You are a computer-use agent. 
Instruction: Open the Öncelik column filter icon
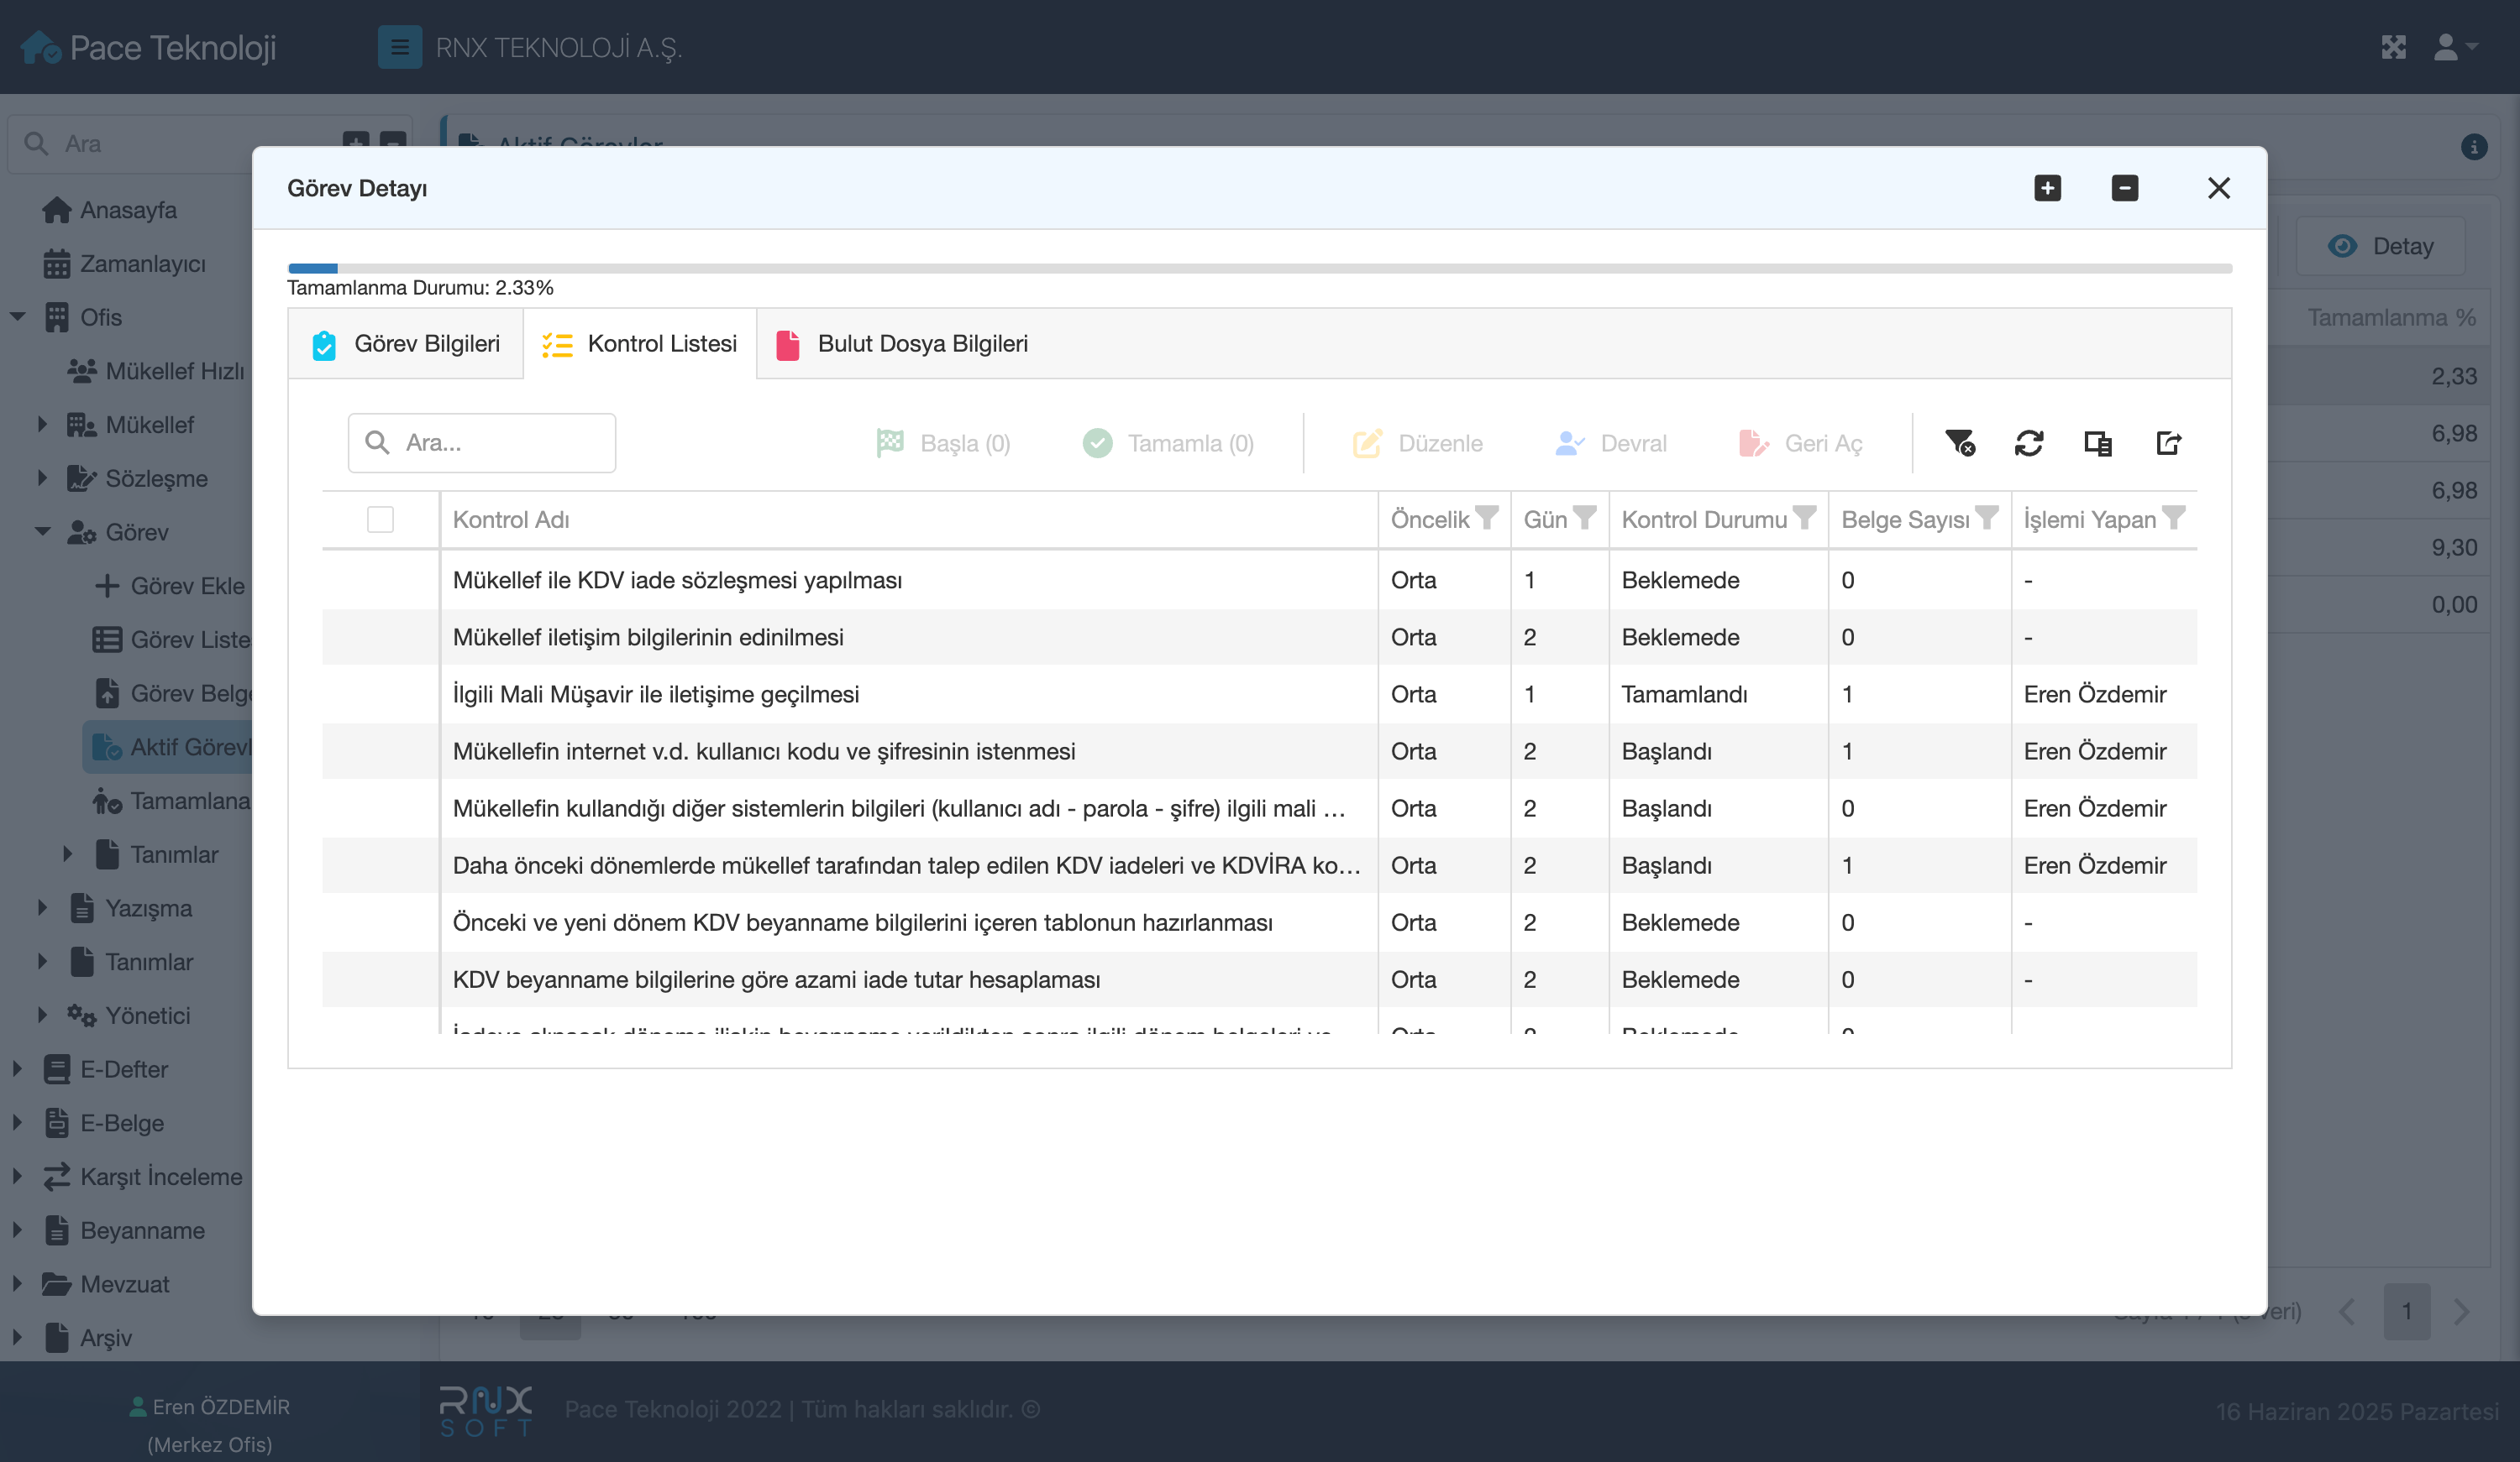point(1487,518)
